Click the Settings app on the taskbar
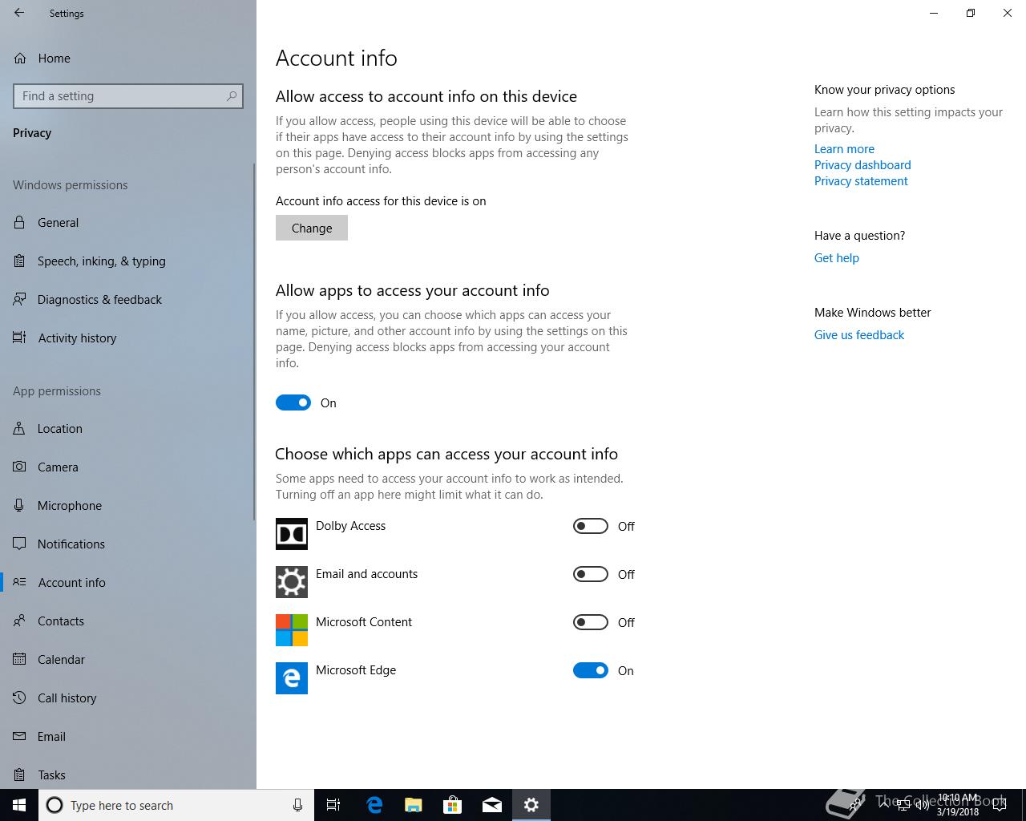 tap(531, 805)
